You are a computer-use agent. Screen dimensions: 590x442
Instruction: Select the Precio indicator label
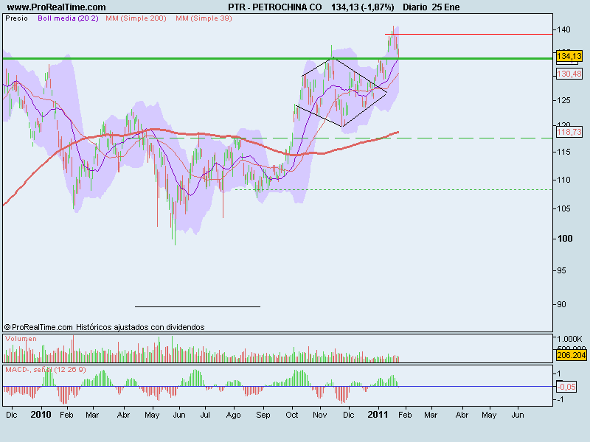pyautogui.click(x=16, y=18)
